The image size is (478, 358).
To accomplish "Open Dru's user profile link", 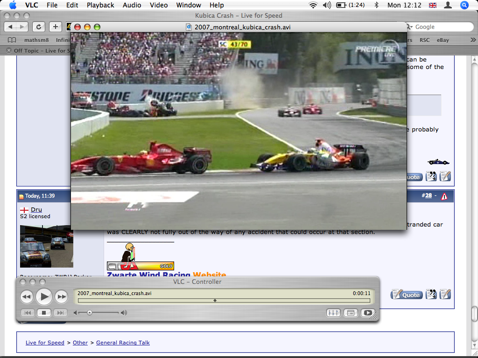I will [x=36, y=209].
